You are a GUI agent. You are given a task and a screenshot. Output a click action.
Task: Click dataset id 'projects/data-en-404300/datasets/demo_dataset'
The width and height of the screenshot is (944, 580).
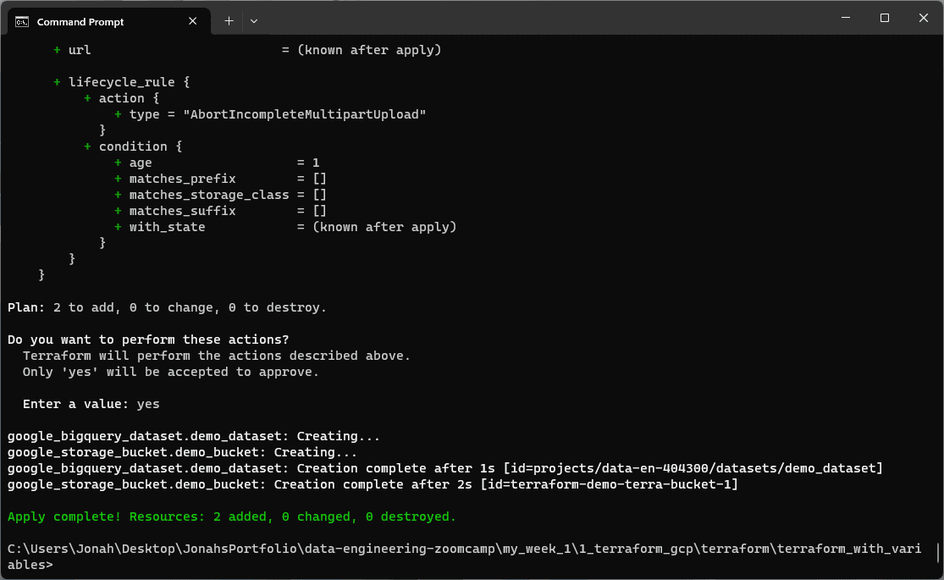[704, 468]
